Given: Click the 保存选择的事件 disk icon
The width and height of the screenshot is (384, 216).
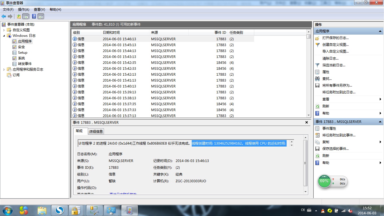Looking at the screenshot, I should click(x=317, y=149).
